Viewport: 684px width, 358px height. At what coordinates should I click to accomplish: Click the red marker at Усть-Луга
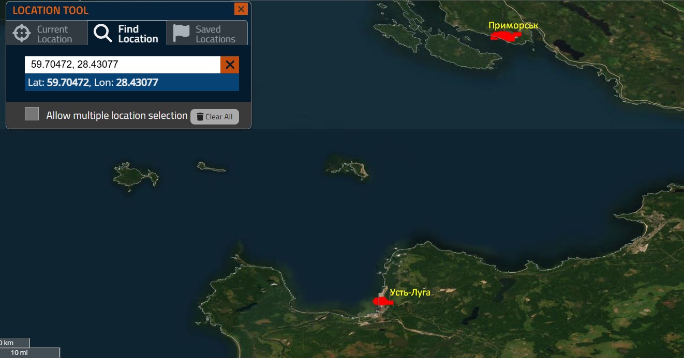[382, 301]
